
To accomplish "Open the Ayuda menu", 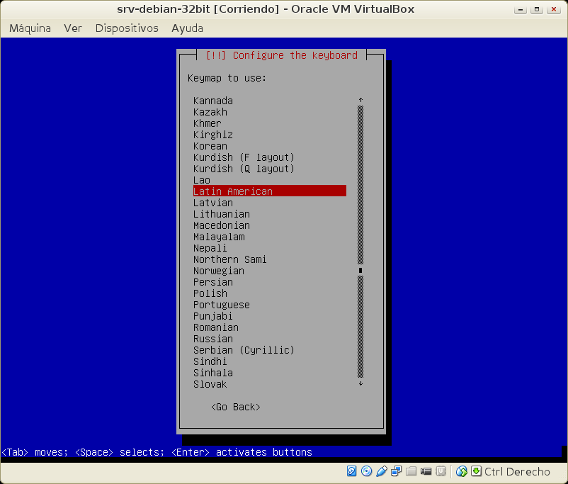I will [x=187, y=28].
